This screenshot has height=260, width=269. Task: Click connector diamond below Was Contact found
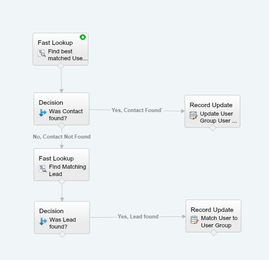pyautogui.click(x=62, y=126)
